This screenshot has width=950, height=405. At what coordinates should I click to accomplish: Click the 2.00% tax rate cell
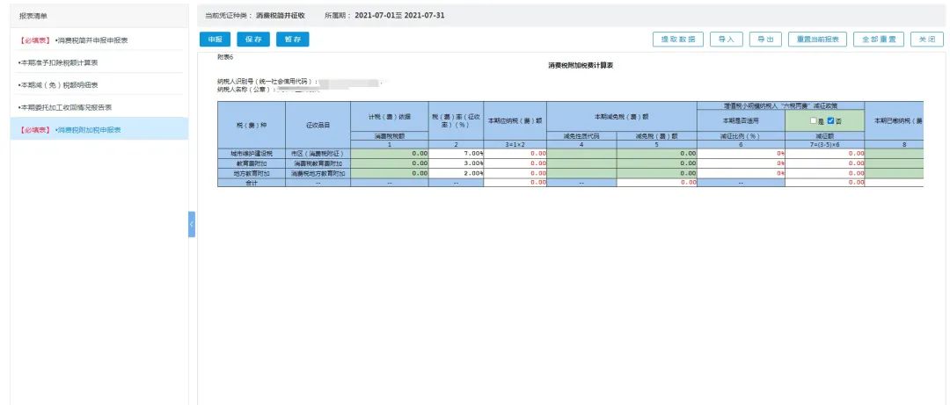(457, 173)
